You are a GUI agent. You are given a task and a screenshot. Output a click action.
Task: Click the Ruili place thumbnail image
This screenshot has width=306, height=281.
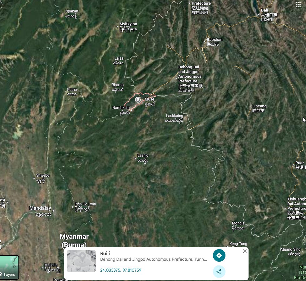[x=81, y=261]
